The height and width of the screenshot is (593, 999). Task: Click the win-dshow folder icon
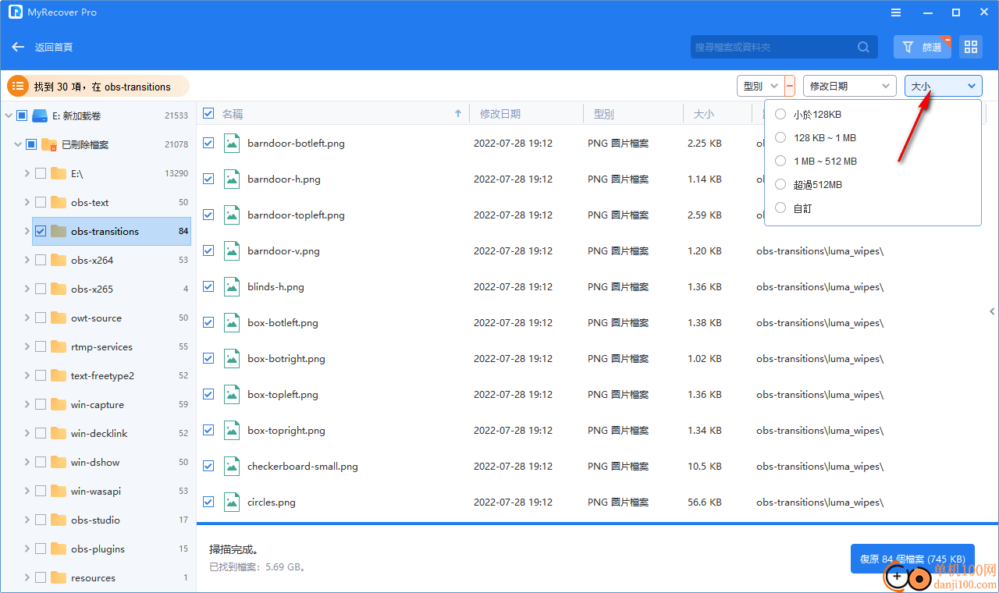click(x=59, y=462)
